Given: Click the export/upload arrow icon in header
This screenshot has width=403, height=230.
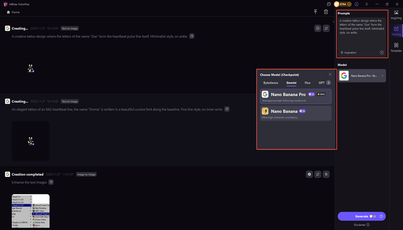Looking at the screenshot, I should click(316, 12).
